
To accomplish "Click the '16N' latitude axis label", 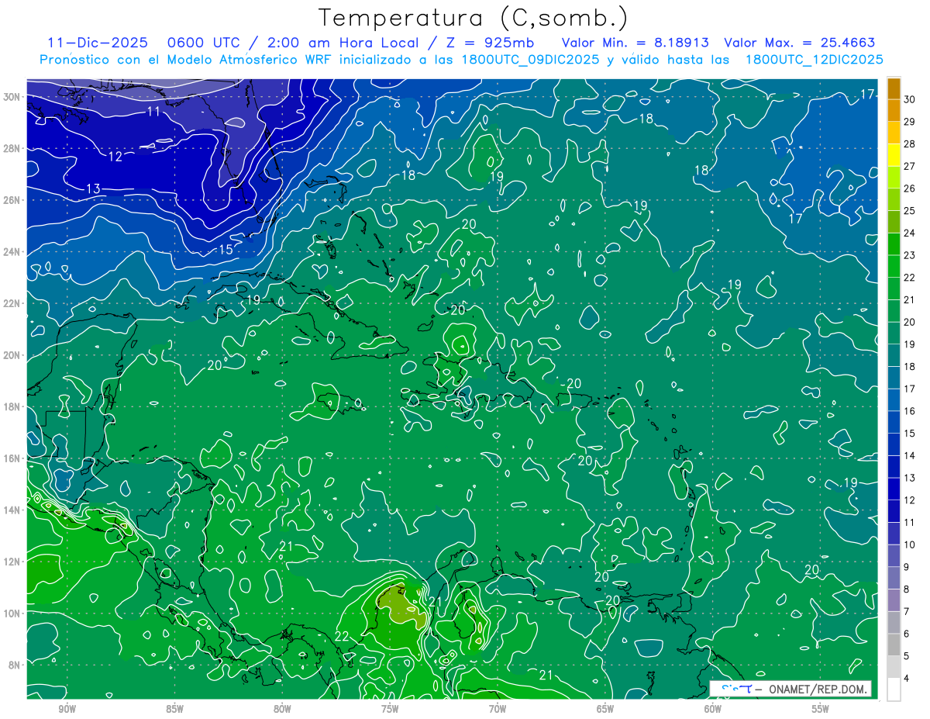I will [x=12, y=458].
